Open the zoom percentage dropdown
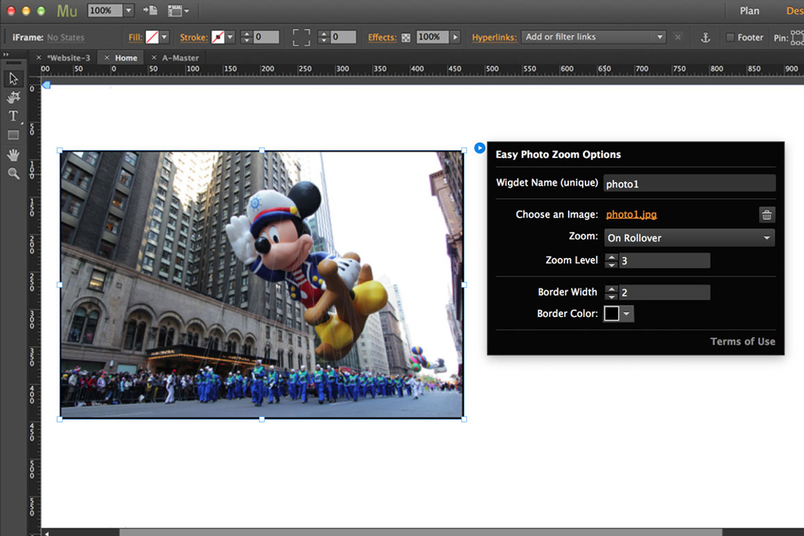Viewport: 804px width, 536px height. (129, 11)
